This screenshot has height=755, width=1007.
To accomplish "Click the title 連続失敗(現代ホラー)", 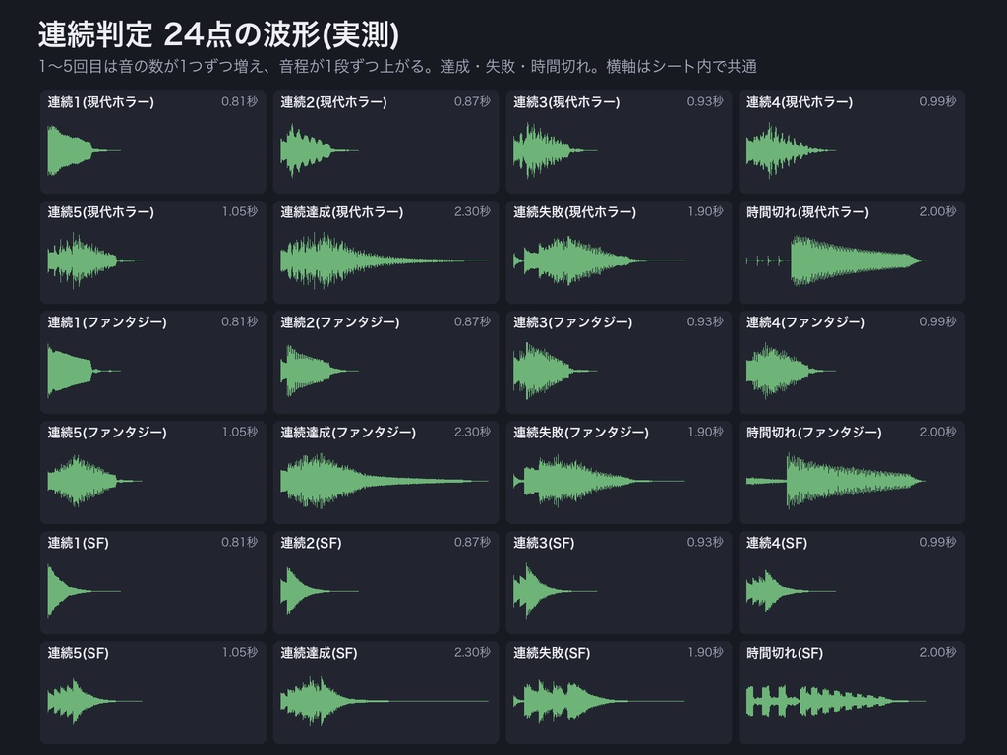I will pos(574,212).
